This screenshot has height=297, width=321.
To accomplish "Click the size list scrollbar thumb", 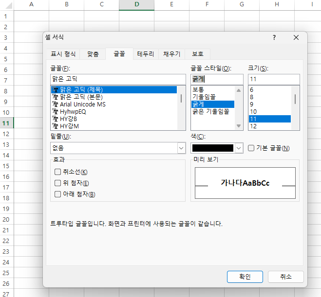I will pos(295,99).
